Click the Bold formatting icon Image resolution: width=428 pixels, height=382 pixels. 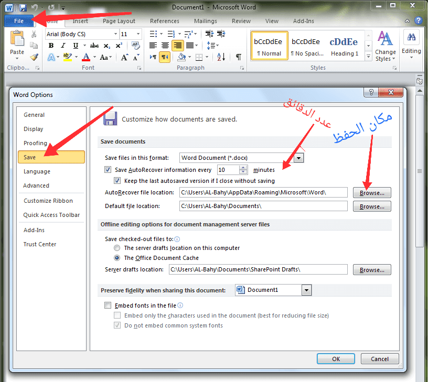[x=51, y=46]
